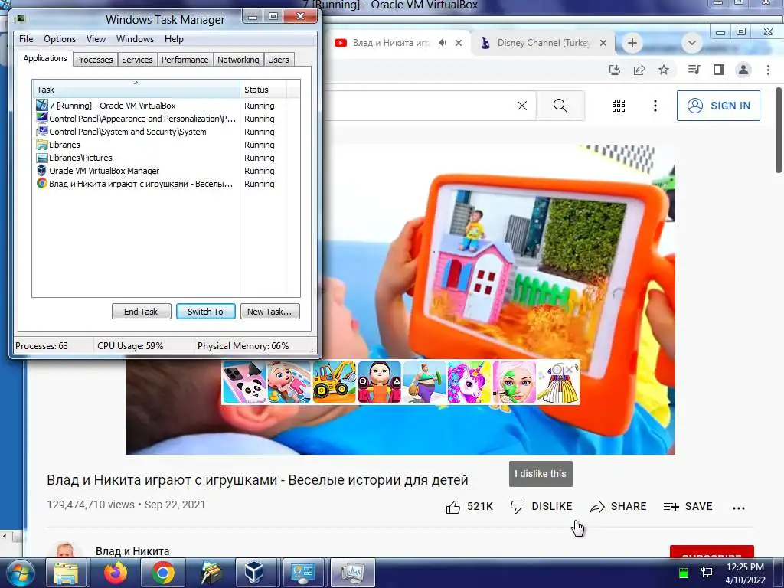Viewport: 784px width, 588px height.
Task: Switch to the Networking tab
Action: (x=239, y=60)
